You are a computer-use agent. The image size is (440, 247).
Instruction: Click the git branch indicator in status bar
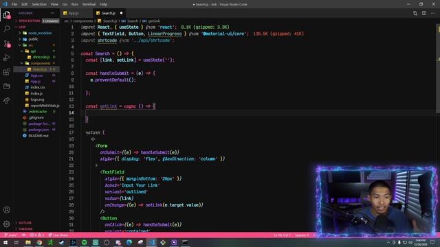[x=11, y=235]
